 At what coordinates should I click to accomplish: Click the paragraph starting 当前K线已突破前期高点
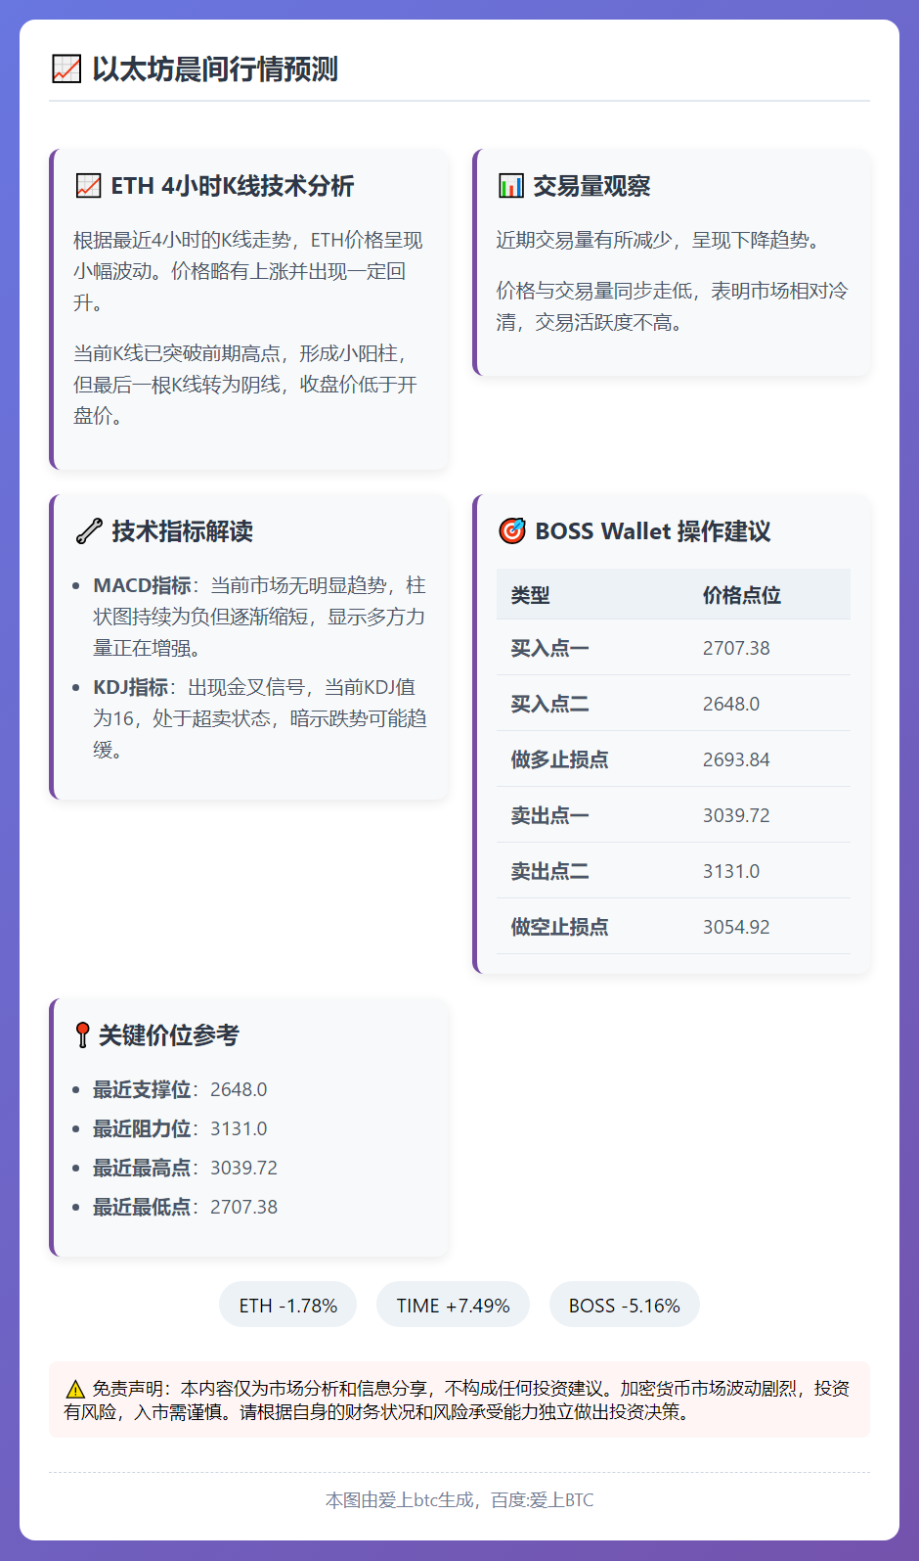click(248, 385)
